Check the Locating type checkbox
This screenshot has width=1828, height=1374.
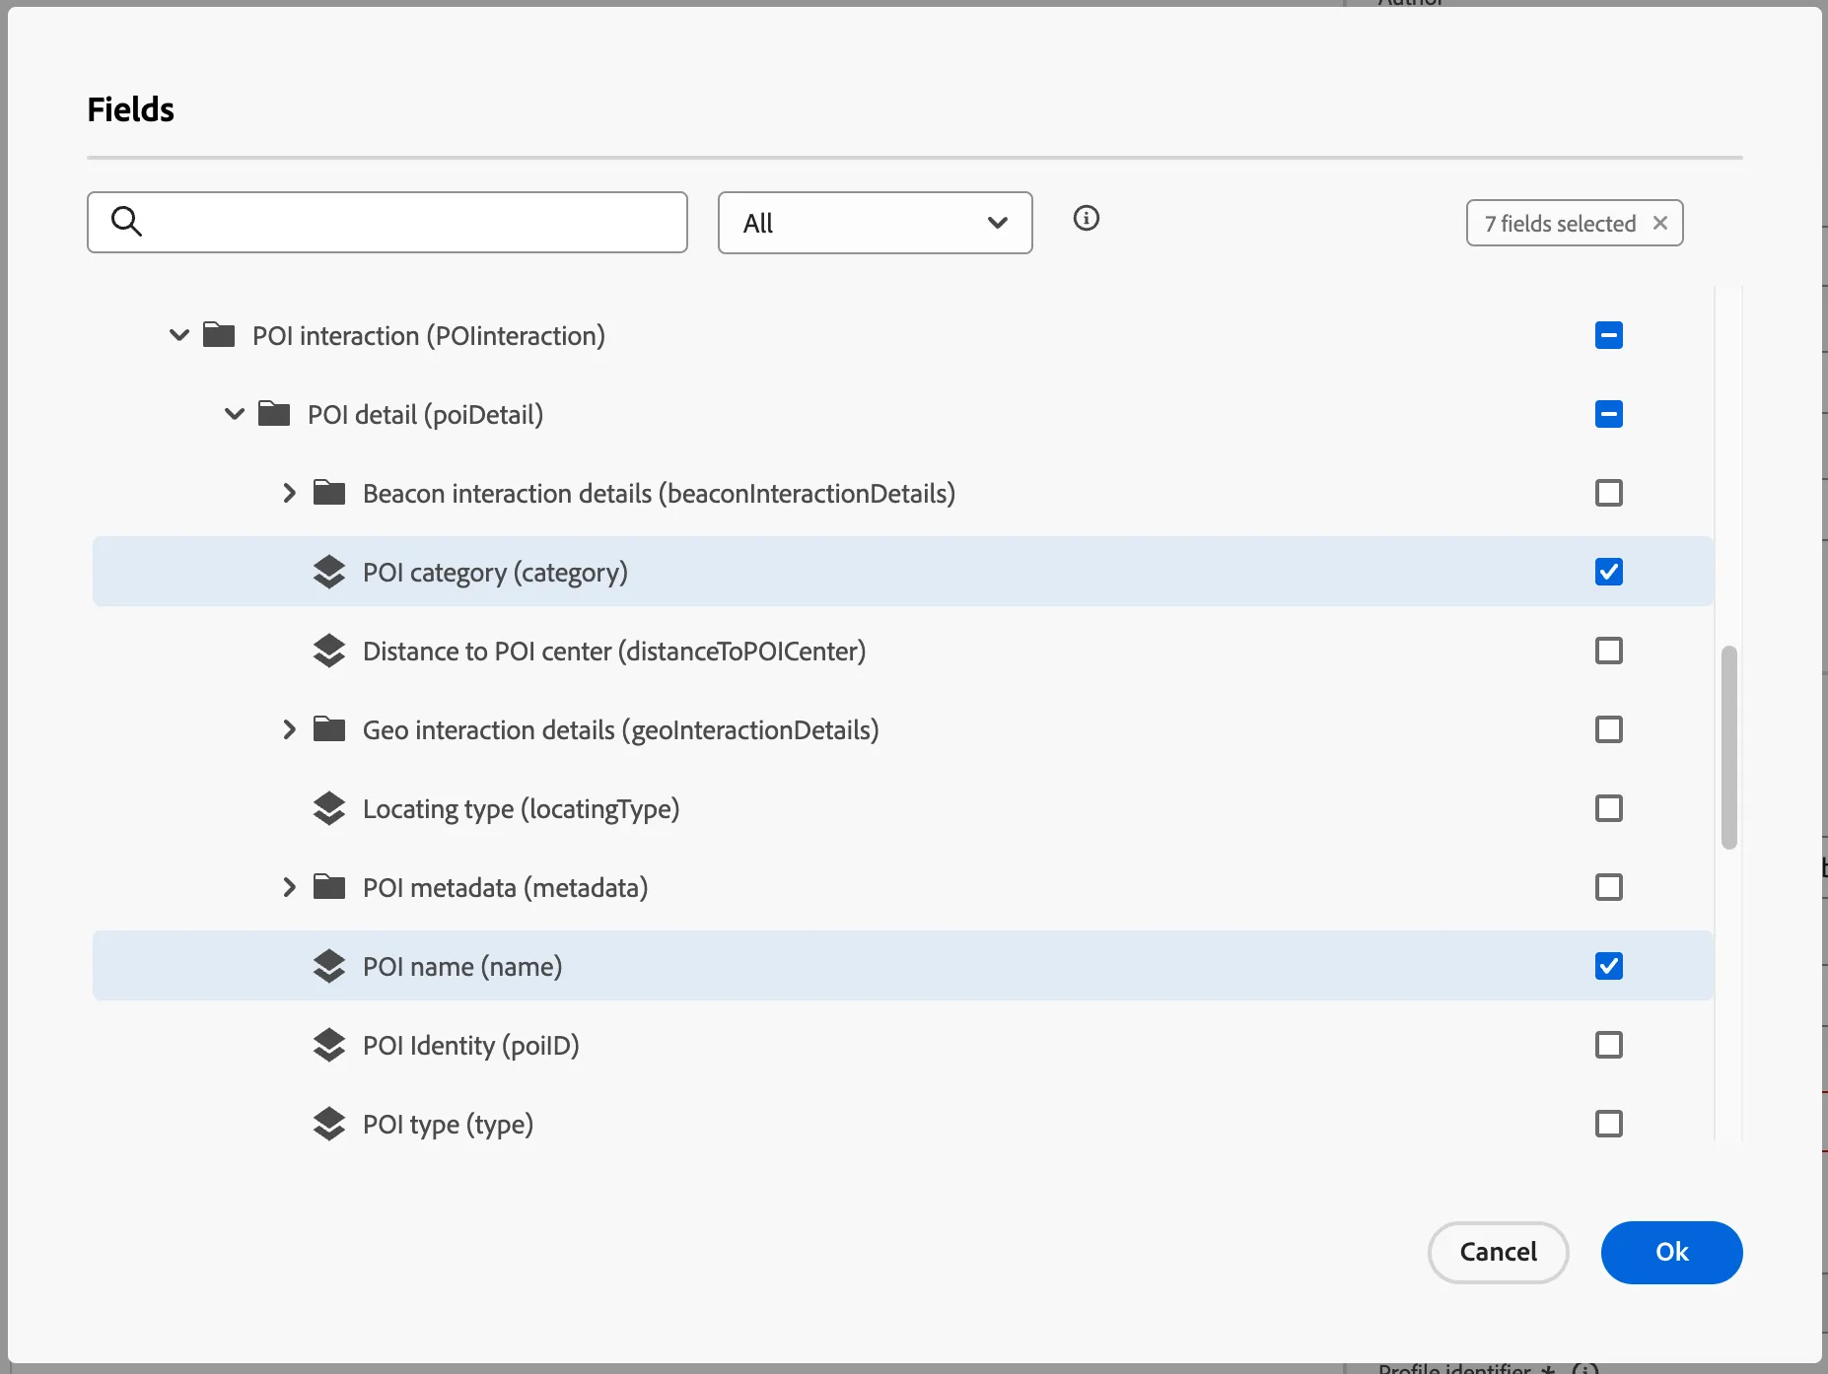click(1609, 808)
